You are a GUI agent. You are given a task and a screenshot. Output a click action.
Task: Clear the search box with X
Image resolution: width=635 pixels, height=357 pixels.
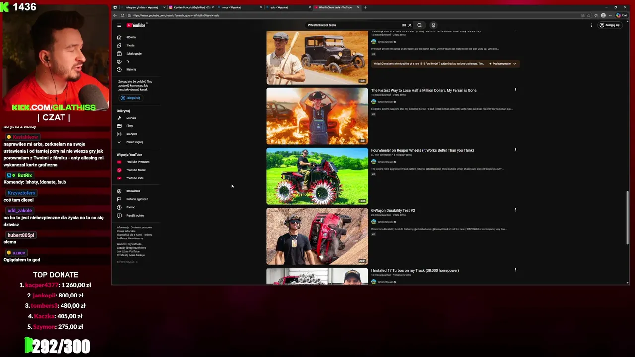click(x=410, y=25)
